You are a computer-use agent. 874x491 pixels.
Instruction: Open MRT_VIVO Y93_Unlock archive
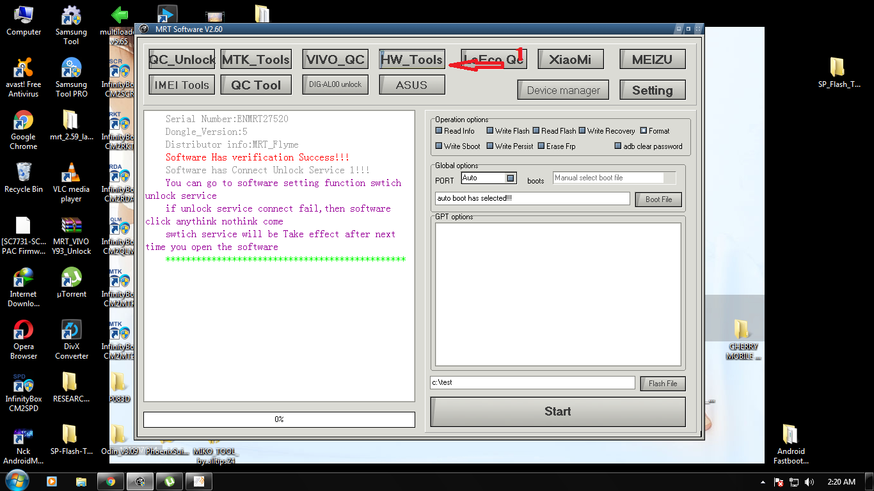point(71,235)
